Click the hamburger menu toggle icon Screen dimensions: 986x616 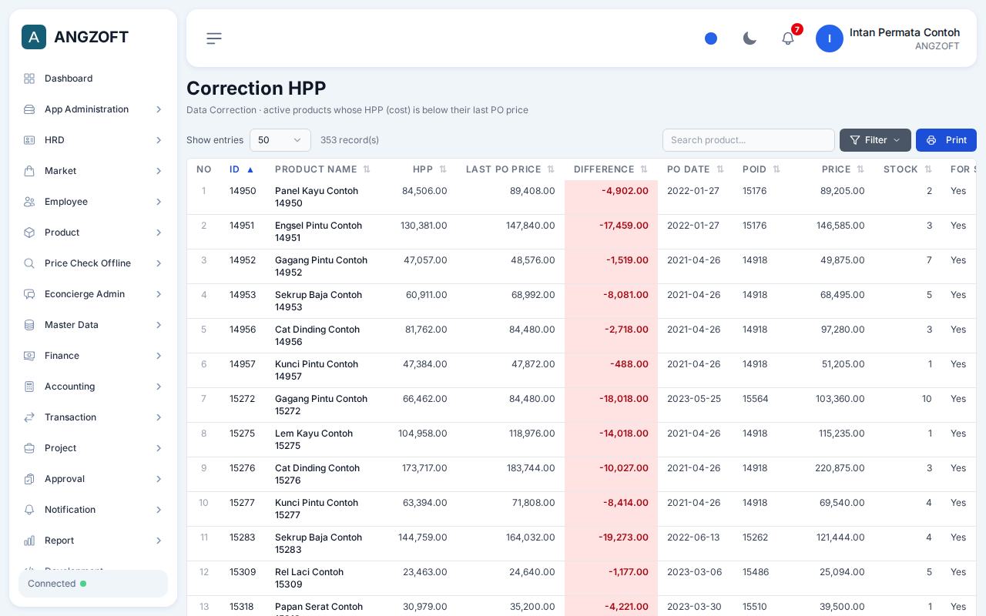tap(214, 38)
